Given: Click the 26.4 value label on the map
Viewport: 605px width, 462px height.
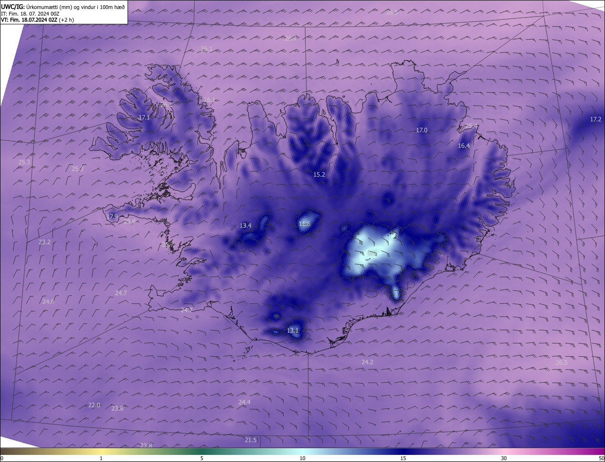Looking at the screenshot, I should coord(291,38).
